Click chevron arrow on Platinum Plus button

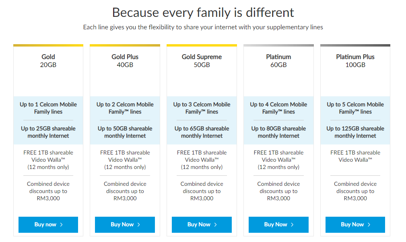[x=369, y=225]
